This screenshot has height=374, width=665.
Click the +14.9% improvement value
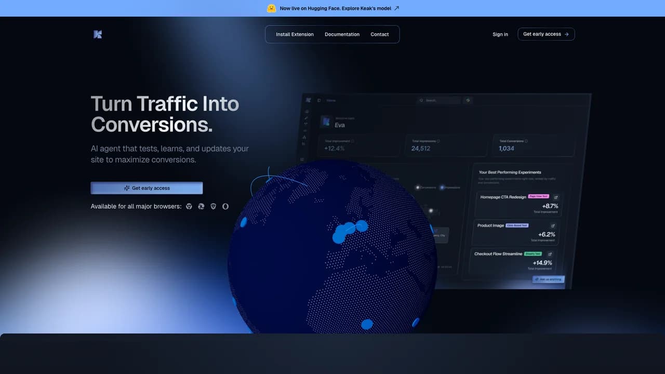(x=543, y=263)
